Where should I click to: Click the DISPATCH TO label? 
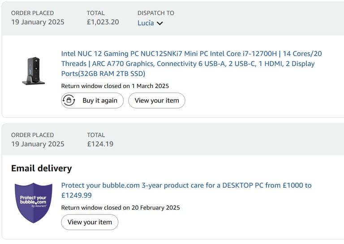point(156,13)
